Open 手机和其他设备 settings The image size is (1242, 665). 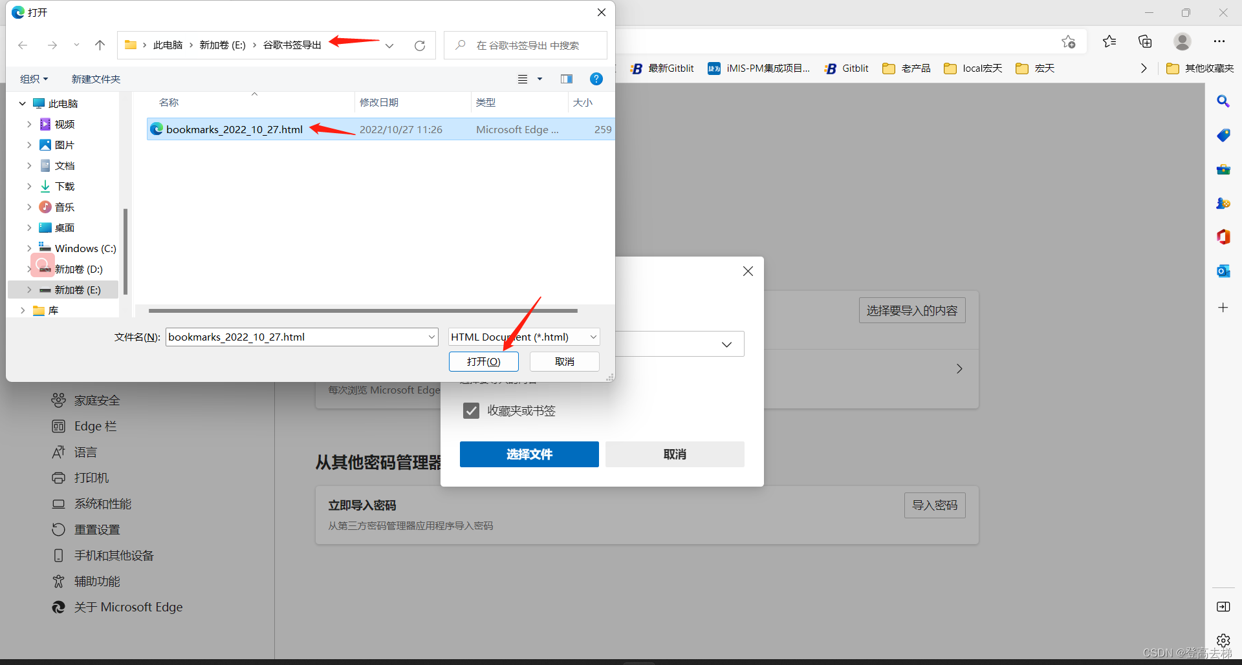pos(114,555)
